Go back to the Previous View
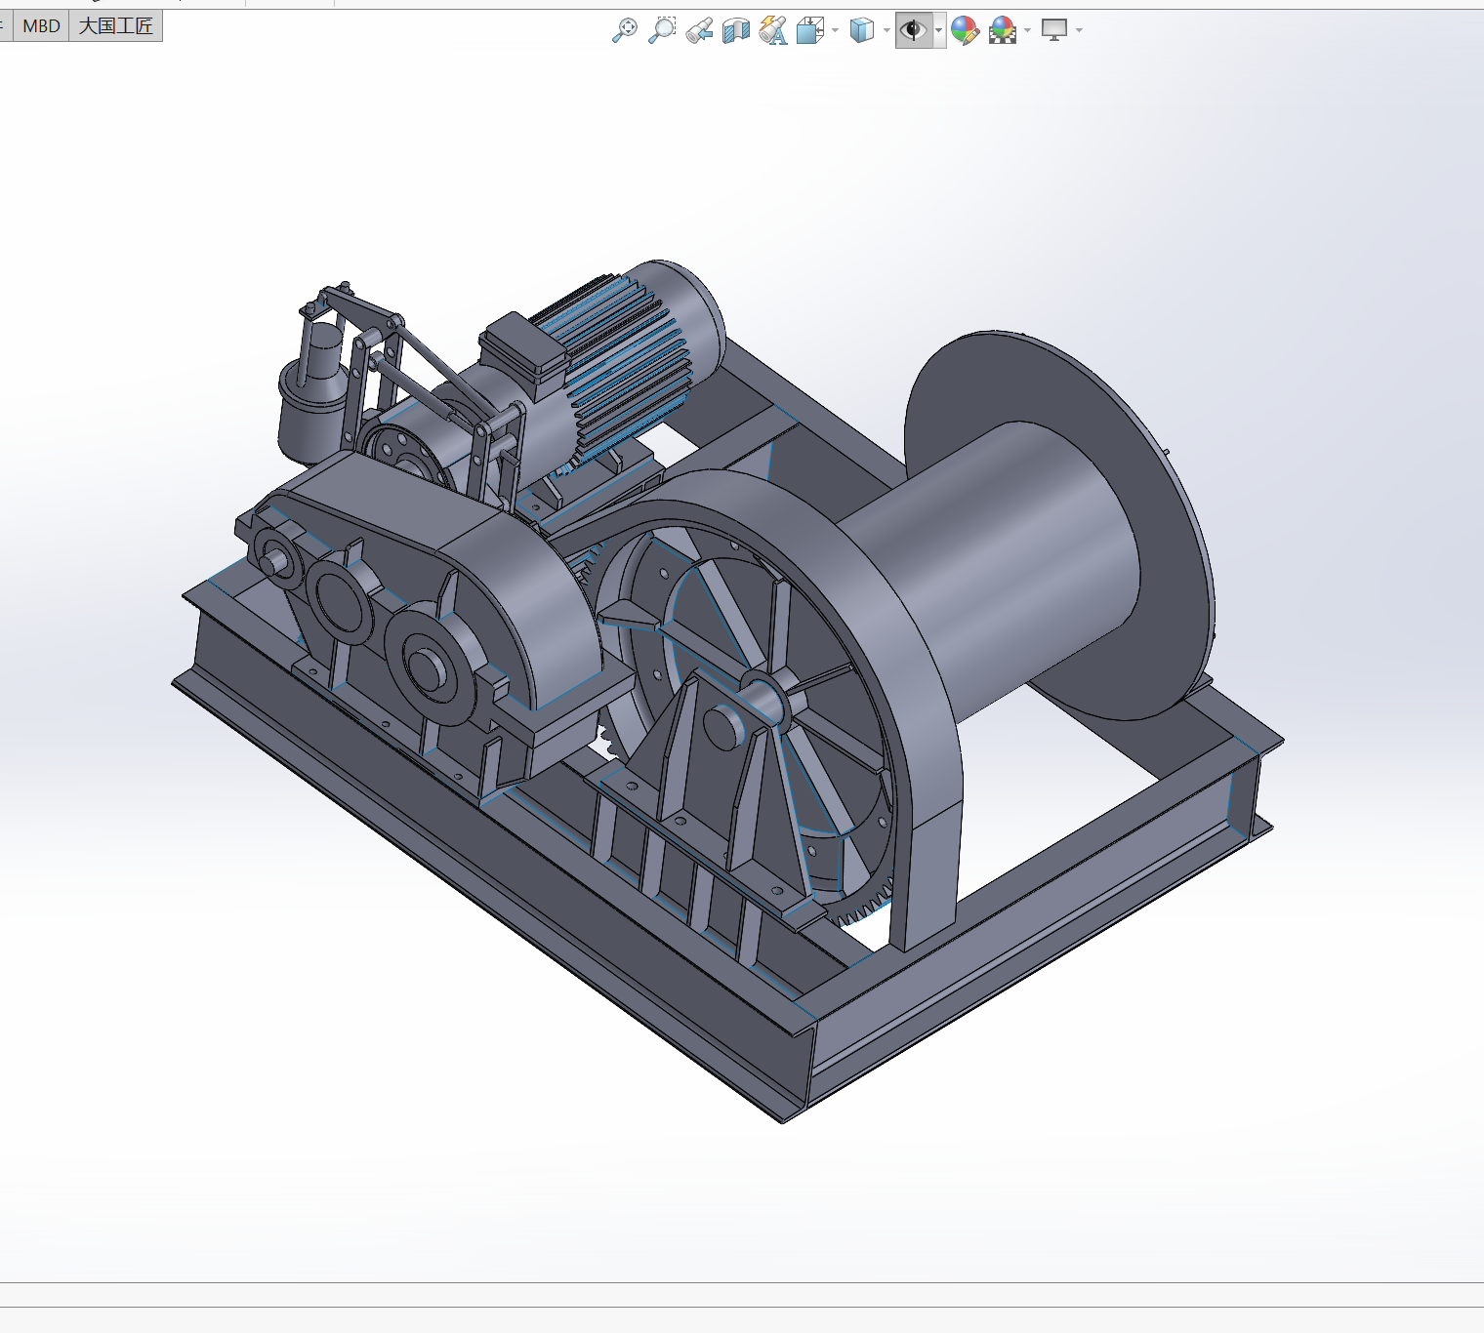 click(x=699, y=30)
